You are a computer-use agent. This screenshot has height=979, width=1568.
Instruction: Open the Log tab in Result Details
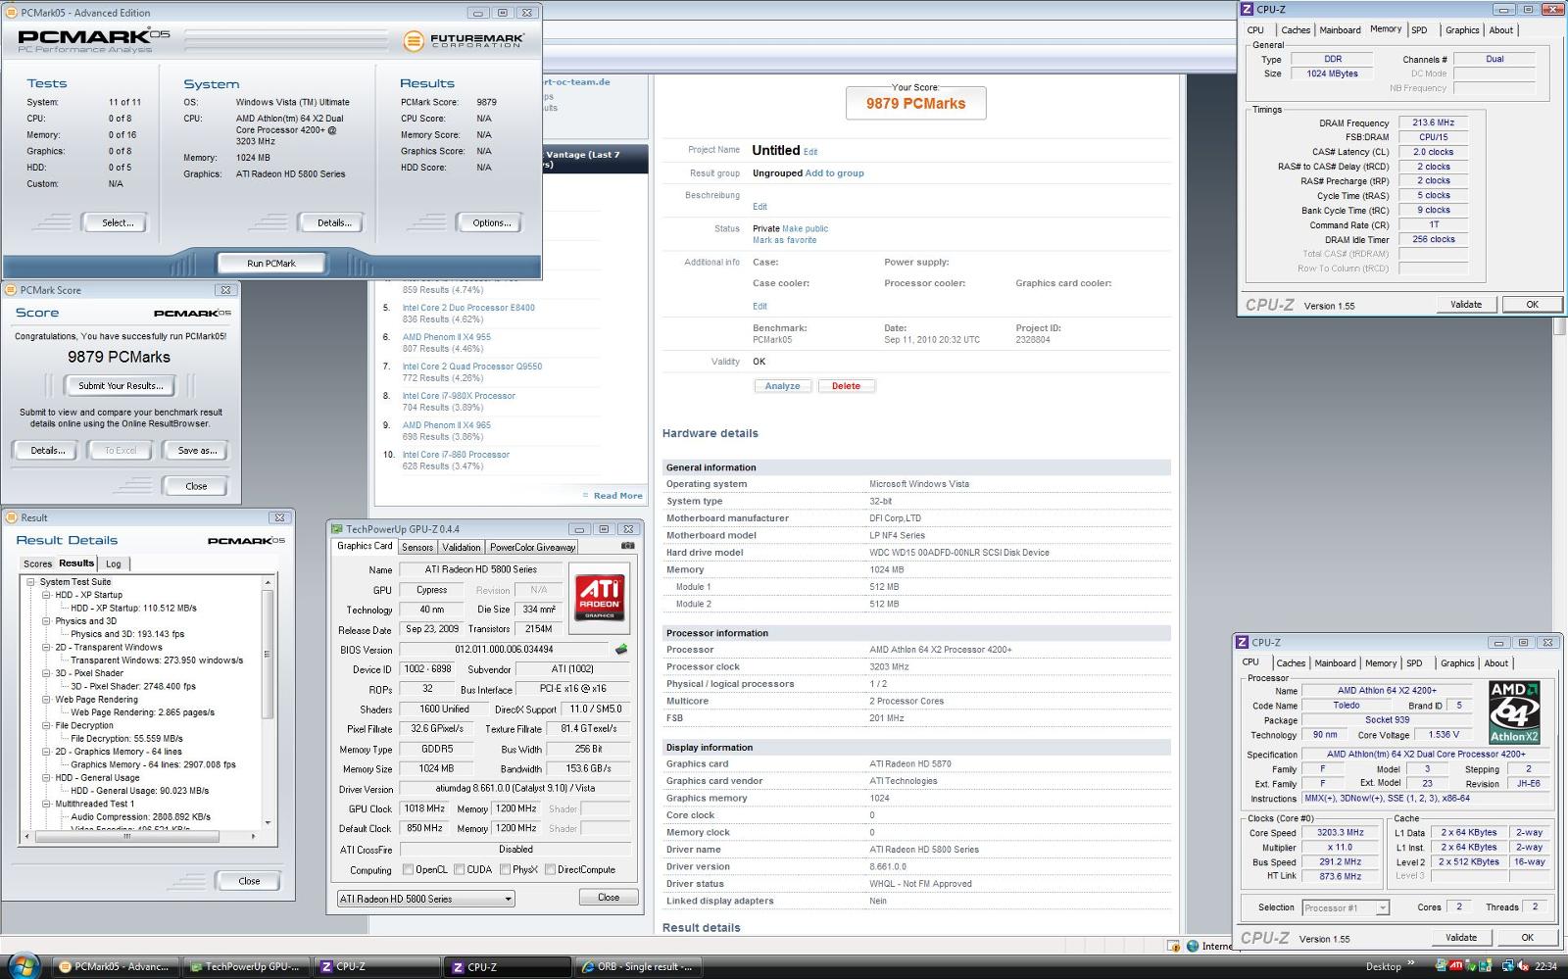click(114, 564)
